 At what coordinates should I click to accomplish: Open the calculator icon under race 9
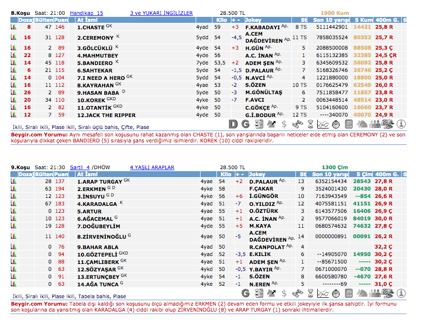[349, 293]
